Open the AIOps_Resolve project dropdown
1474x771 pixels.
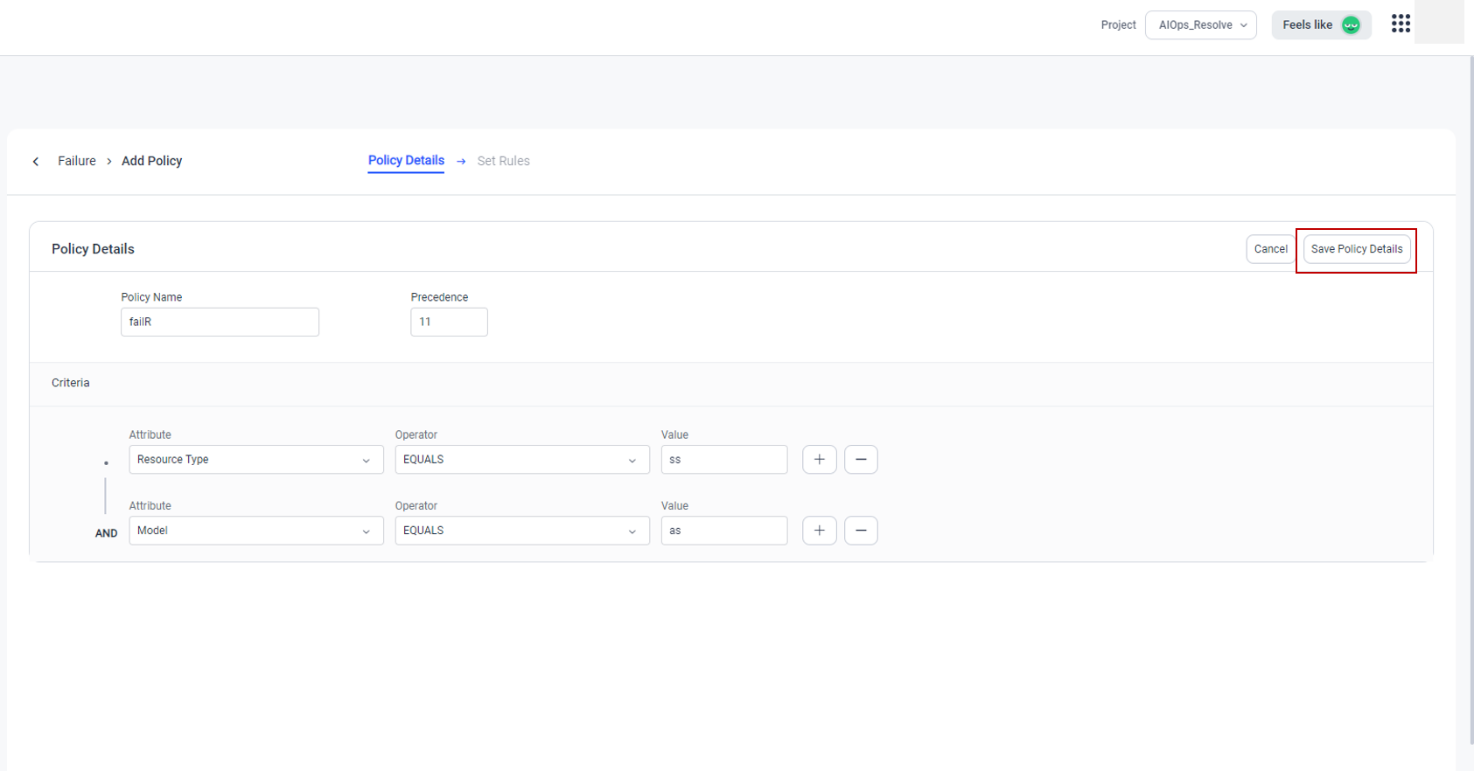pyautogui.click(x=1200, y=25)
